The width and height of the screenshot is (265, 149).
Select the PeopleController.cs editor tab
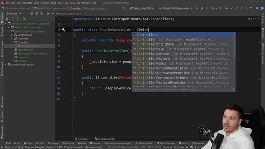69,14
